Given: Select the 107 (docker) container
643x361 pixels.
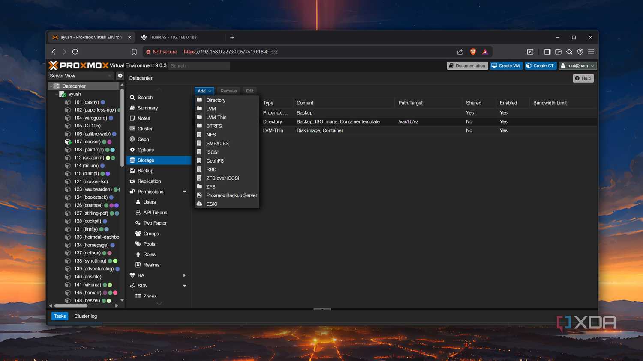Looking at the screenshot, I should (x=87, y=142).
